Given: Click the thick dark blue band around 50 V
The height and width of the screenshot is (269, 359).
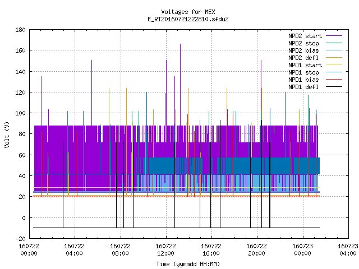Looking at the screenshot, I should coord(231,166).
